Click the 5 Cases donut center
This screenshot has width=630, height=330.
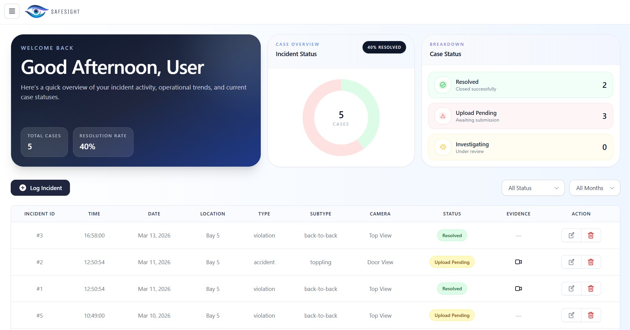tap(341, 118)
